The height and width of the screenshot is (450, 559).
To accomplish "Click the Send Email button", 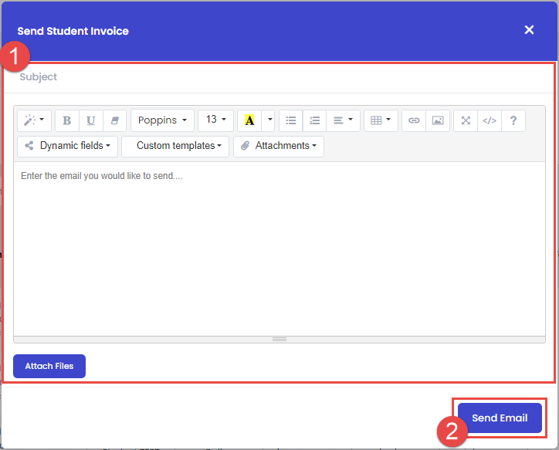I will point(500,418).
